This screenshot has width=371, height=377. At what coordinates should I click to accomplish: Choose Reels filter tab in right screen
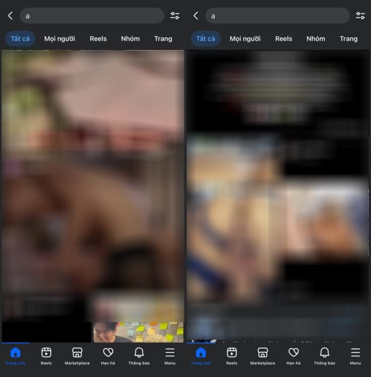pyautogui.click(x=284, y=38)
